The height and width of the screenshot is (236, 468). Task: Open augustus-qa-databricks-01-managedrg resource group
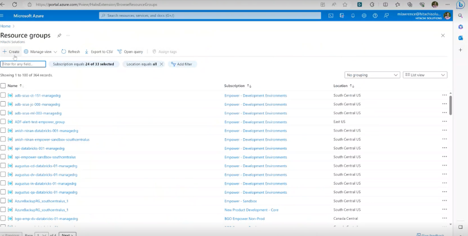tap(46, 192)
